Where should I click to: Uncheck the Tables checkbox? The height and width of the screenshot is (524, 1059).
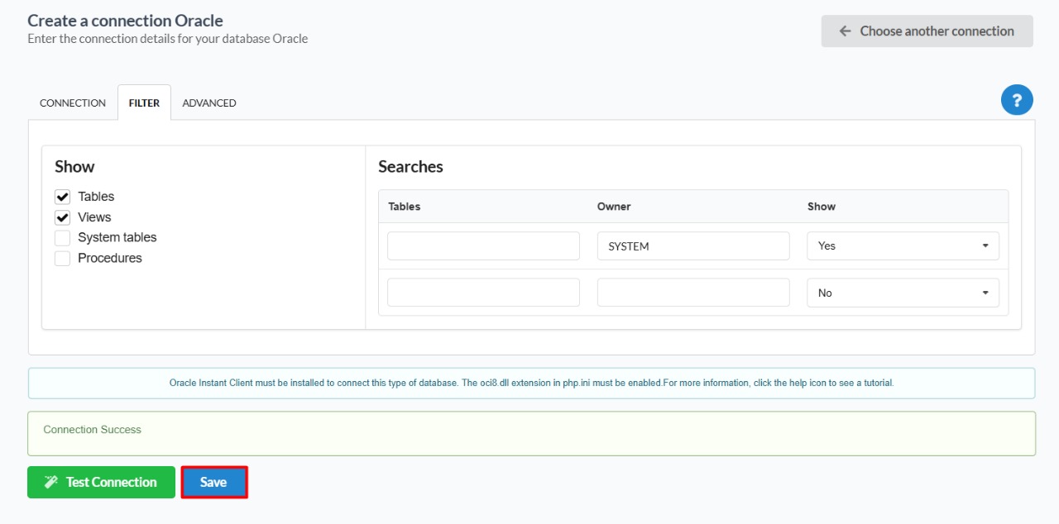[63, 197]
